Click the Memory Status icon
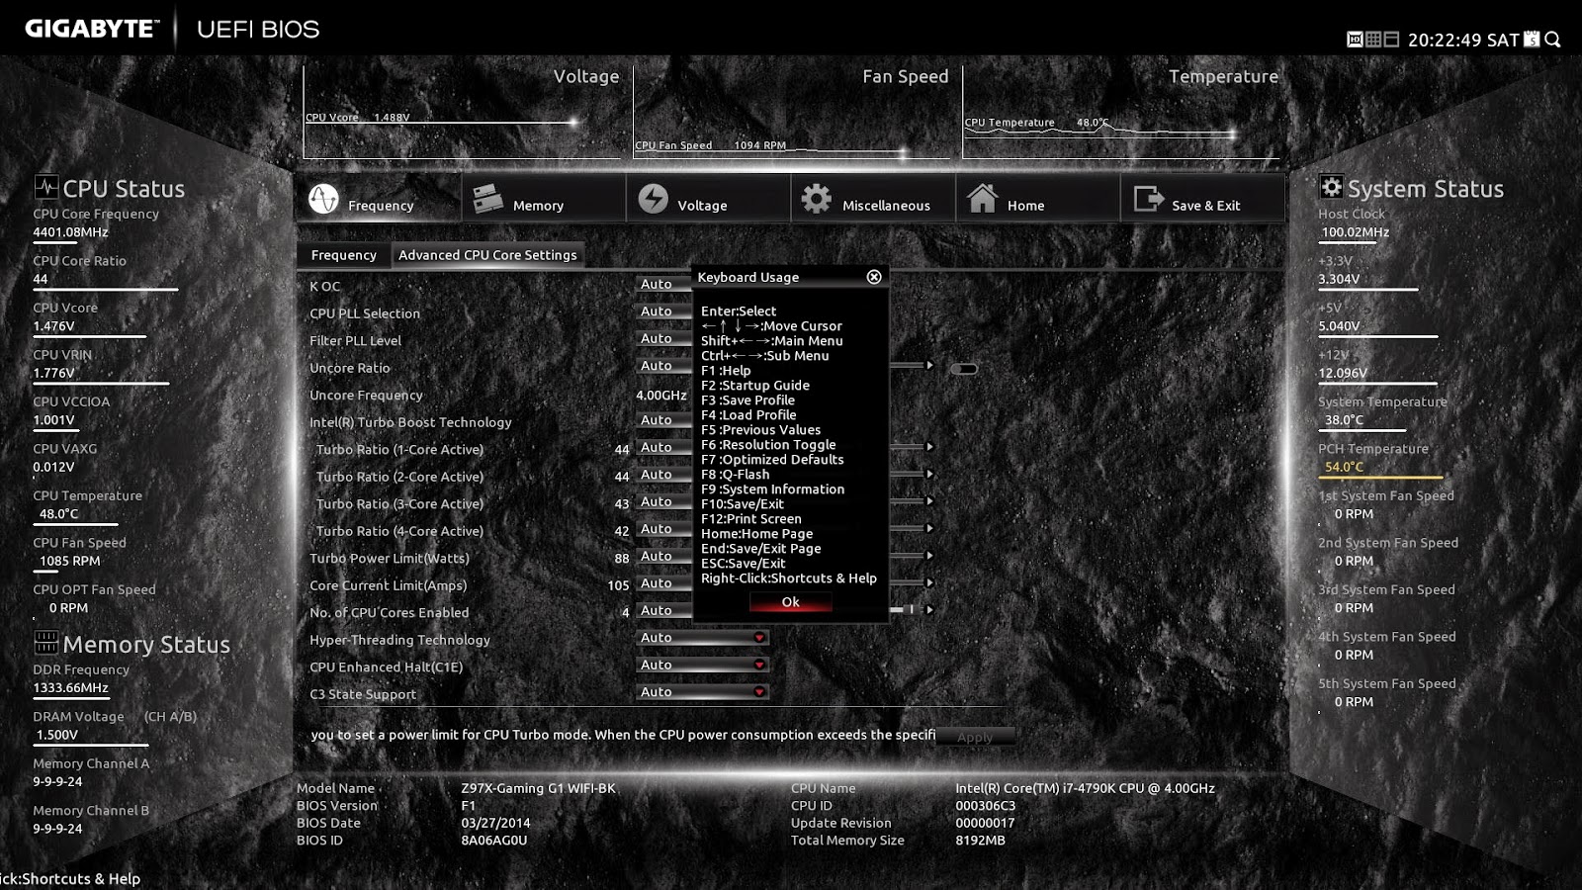The width and height of the screenshot is (1582, 890). (x=45, y=643)
